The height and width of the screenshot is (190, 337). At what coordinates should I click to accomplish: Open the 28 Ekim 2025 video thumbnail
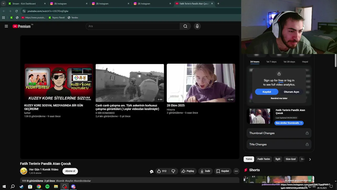tap(201, 83)
